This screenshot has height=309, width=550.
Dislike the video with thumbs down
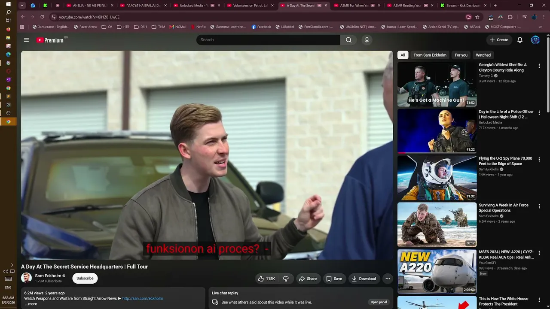point(286,279)
